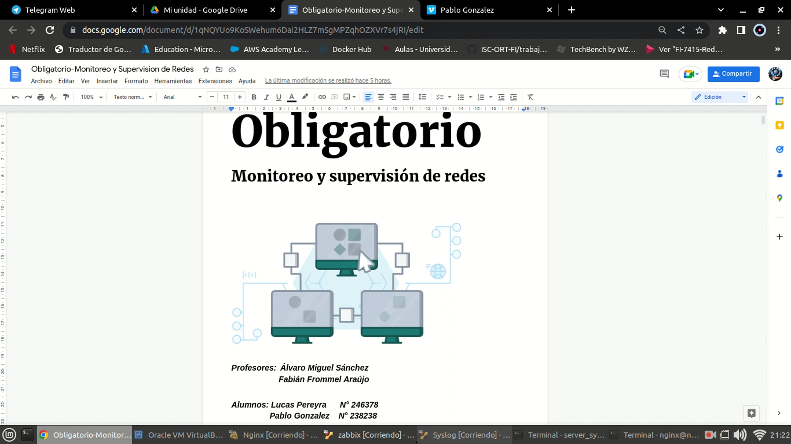Select the Paint format tool

coord(66,97)
